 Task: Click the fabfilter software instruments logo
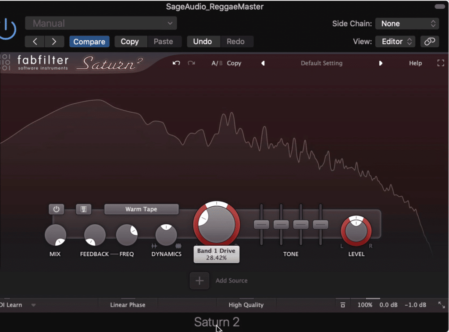(x=43, y=63)
